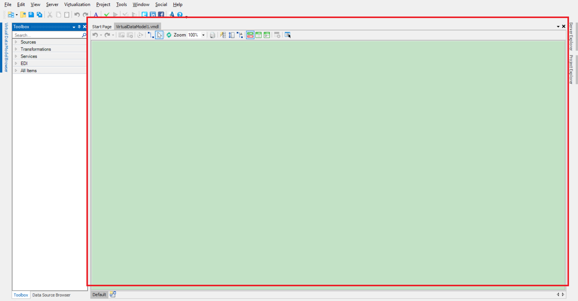The image size is (578, 301).
Task: Select the link connector tool icon
Action: pyautogui.click(x=151, y=35)
